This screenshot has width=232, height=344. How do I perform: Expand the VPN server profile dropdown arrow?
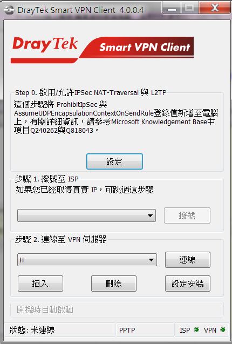(x=151, y=260)
